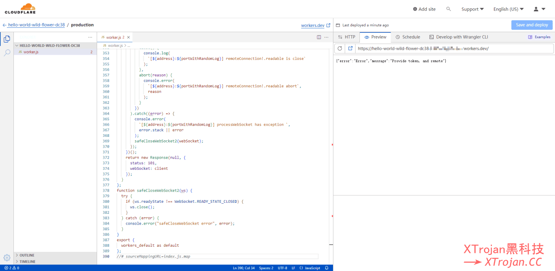
Task: Click line 378 function safeCloseWebSocket2
Action: (x=154, y=191)
